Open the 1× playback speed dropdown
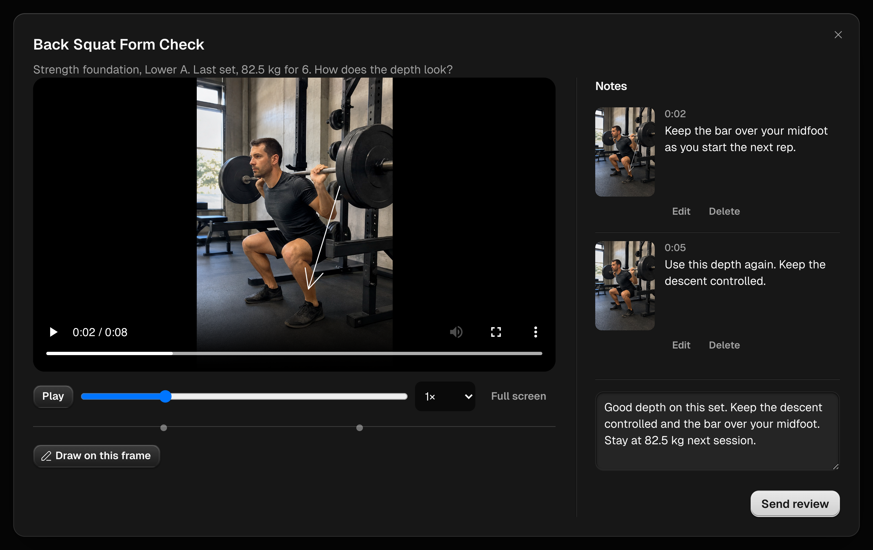This screenshot has height=550, width=873. (445, 396)
